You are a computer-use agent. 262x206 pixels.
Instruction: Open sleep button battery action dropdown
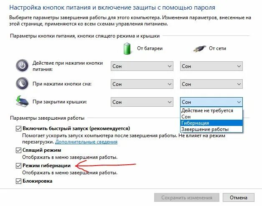coord(142,84)
